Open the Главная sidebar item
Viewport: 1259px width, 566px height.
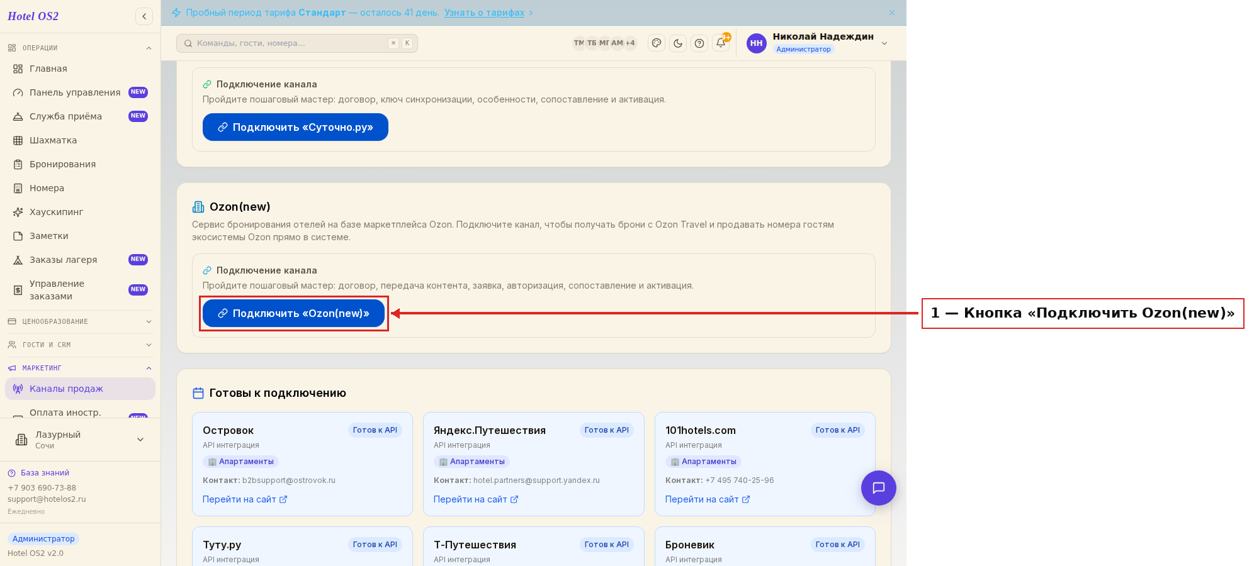coord(80,69)
